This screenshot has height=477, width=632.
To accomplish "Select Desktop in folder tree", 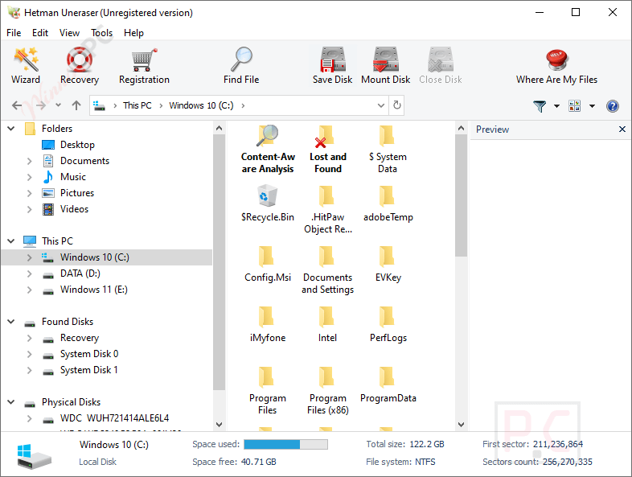I will (x=77, y=145).
